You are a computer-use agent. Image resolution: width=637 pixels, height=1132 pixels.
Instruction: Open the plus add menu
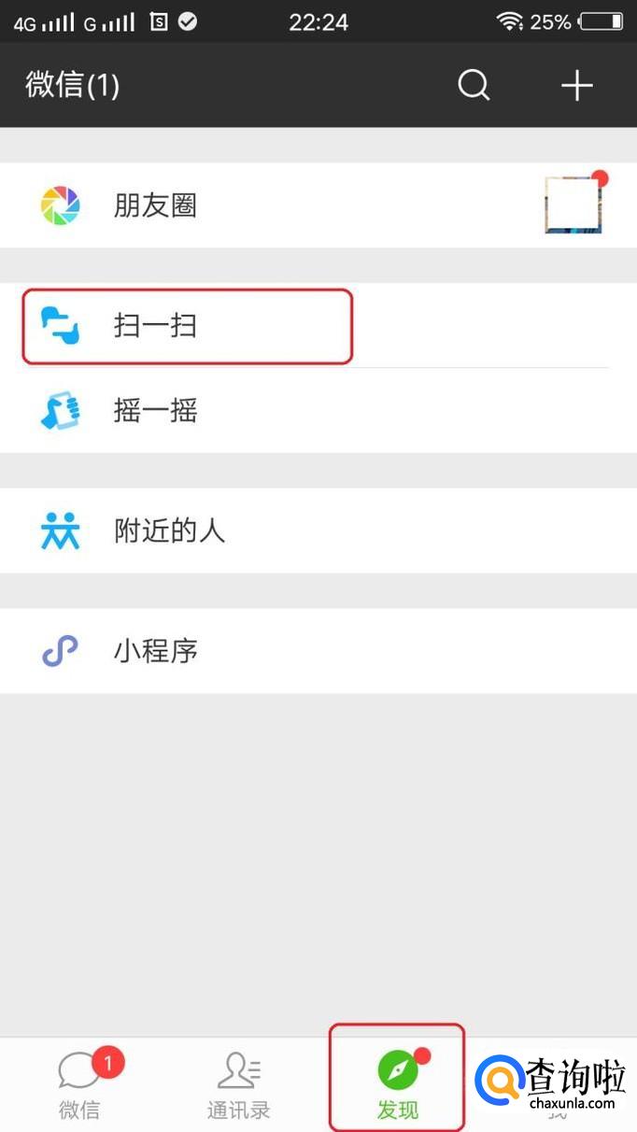[576, 86]
